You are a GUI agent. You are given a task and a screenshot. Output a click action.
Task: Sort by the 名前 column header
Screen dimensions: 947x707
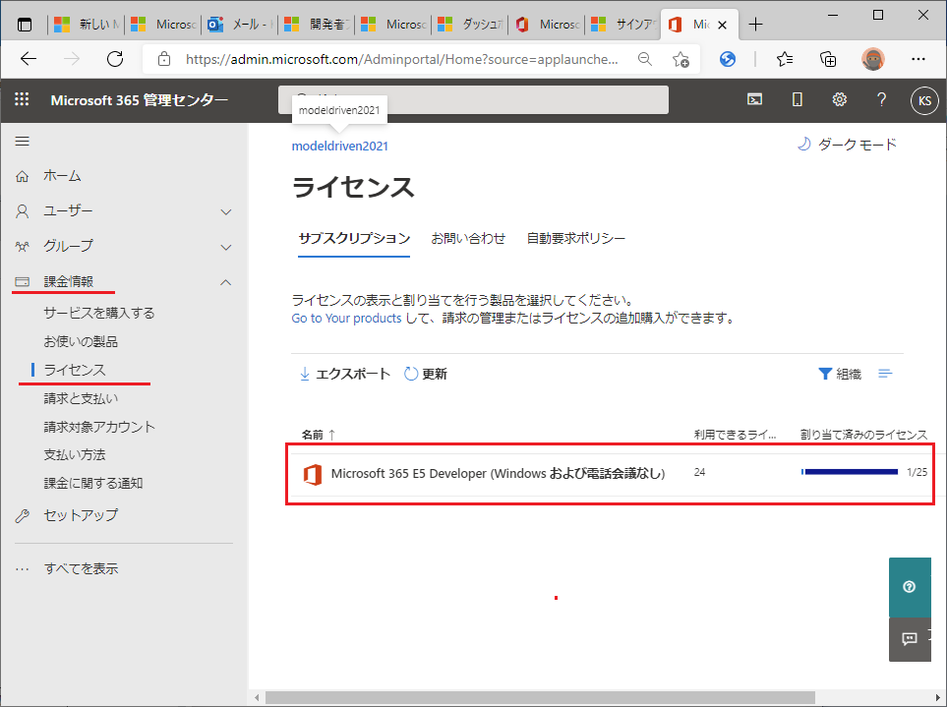click(319, 434)
